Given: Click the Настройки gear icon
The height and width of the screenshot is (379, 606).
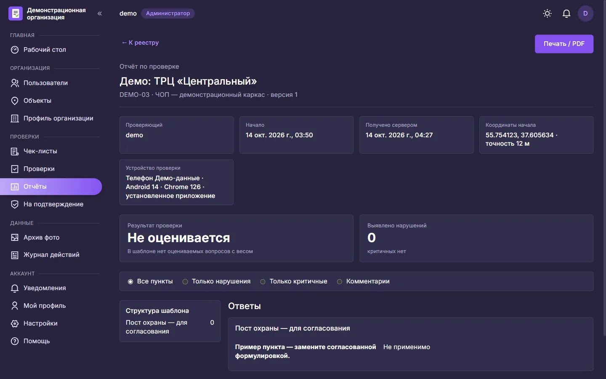Looking at the screenshot, I should pyautogui.click(x=15, y=323).
